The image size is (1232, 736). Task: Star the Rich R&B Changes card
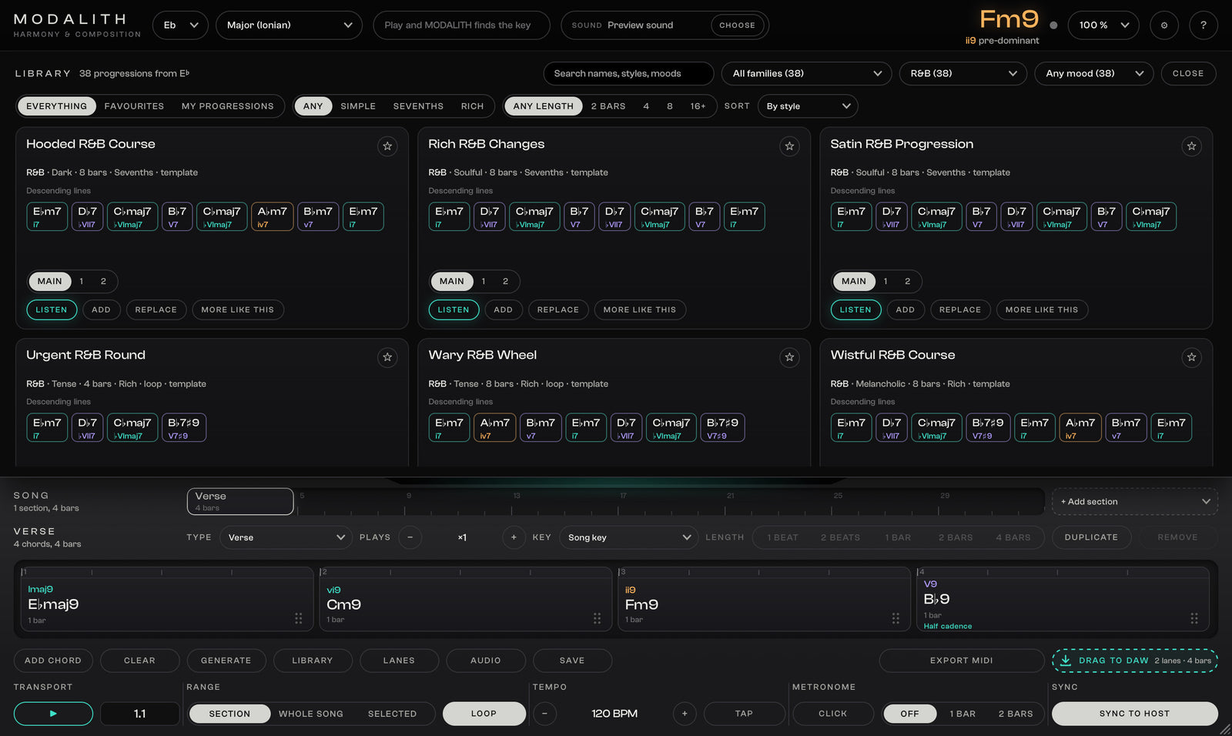tap(789, 146)
